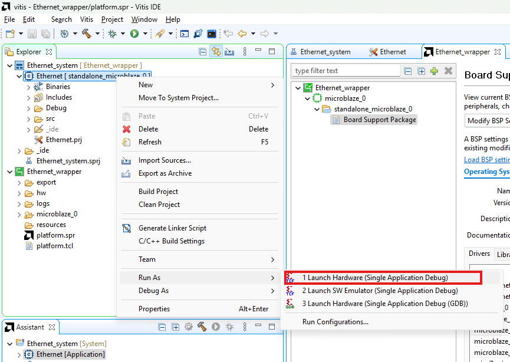The width and height of the screenshot is (510, 362).
Task: Open dropdown arrow next to Run button
Action: [x=144, y=34]
